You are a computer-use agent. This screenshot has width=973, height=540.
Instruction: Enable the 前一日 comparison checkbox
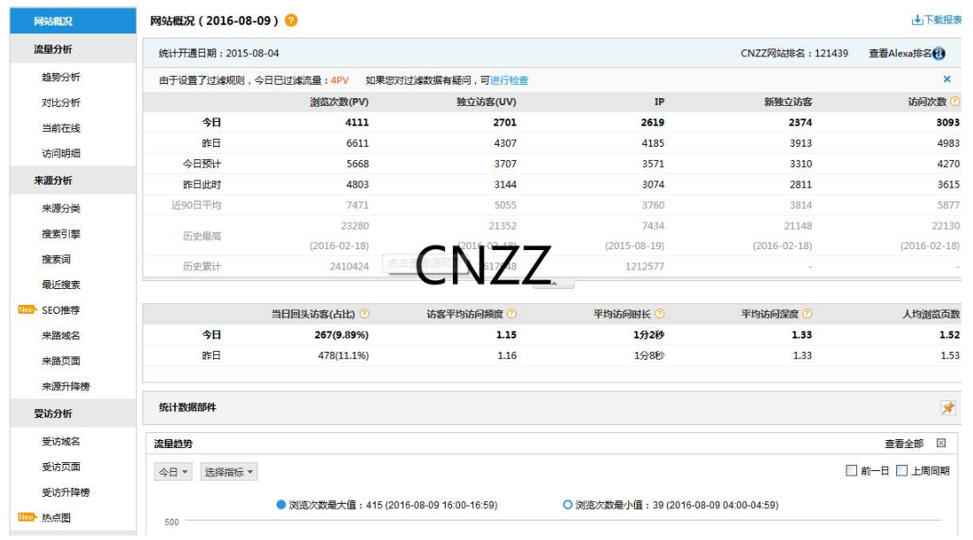(852, 471)
